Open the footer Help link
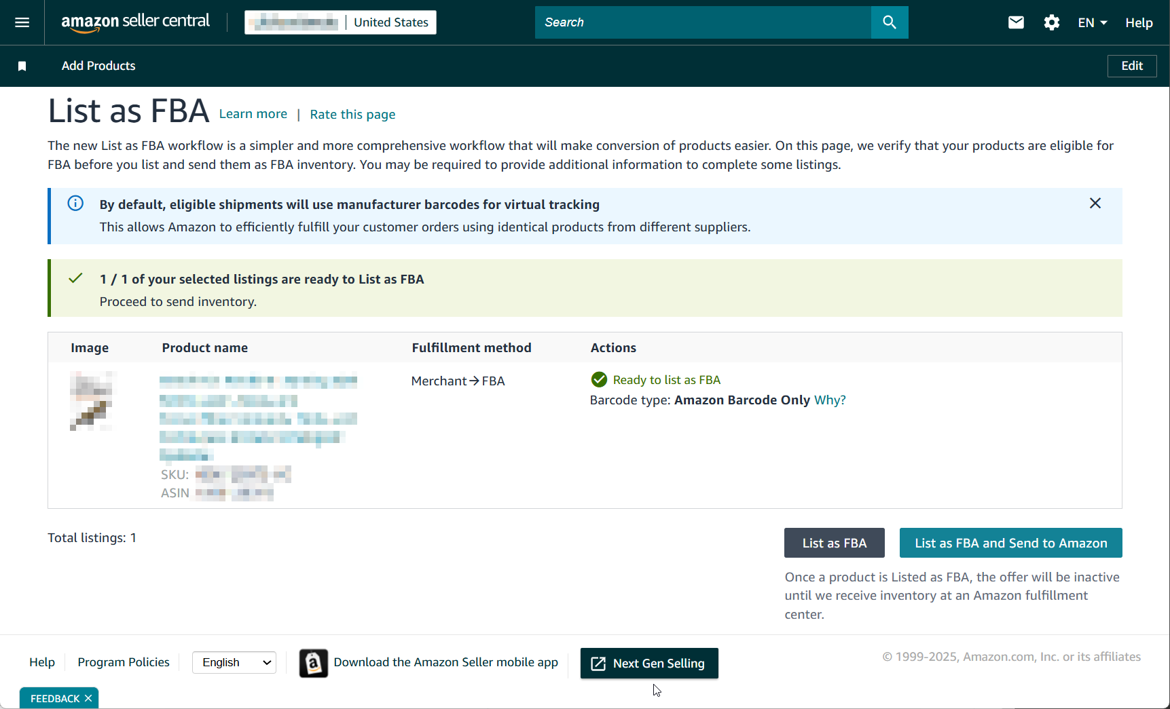Screen dimensions: 1170x709 [x=42, y=662]
